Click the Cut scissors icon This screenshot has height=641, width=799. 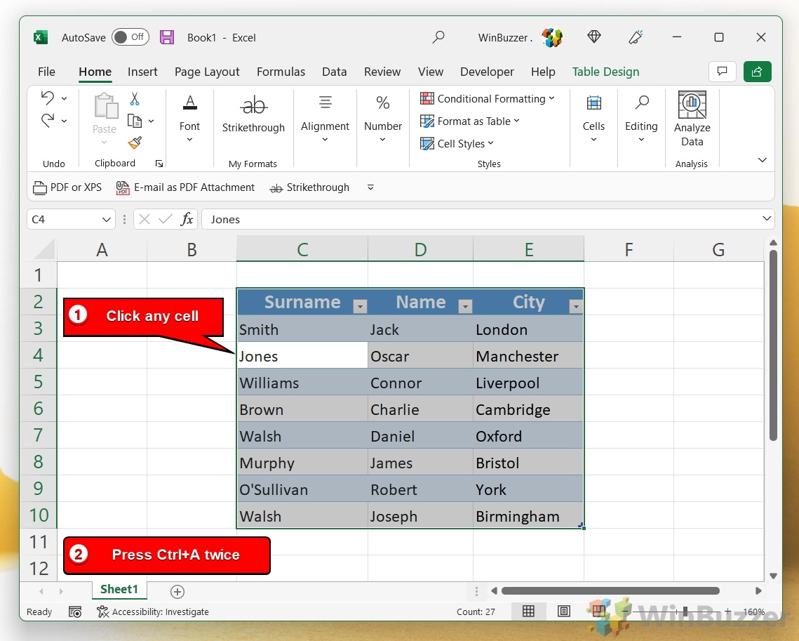coord(135,98)
